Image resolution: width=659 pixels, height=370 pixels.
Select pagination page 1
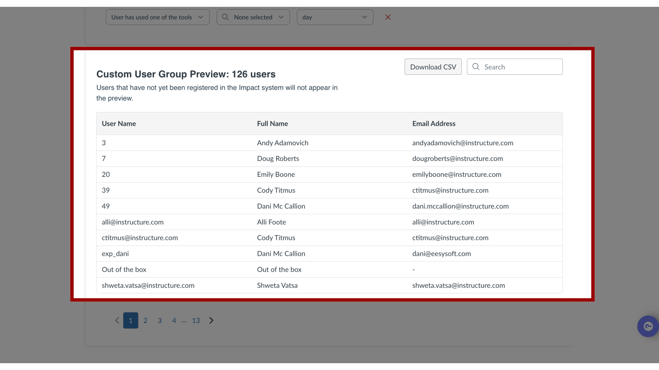(131, 320)
